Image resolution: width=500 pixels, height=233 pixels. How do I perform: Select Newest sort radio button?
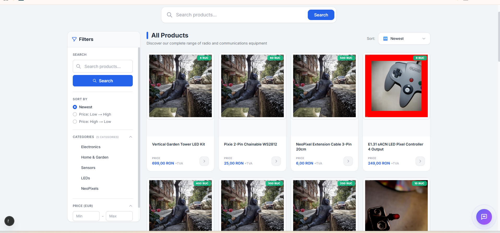(75, 107)
